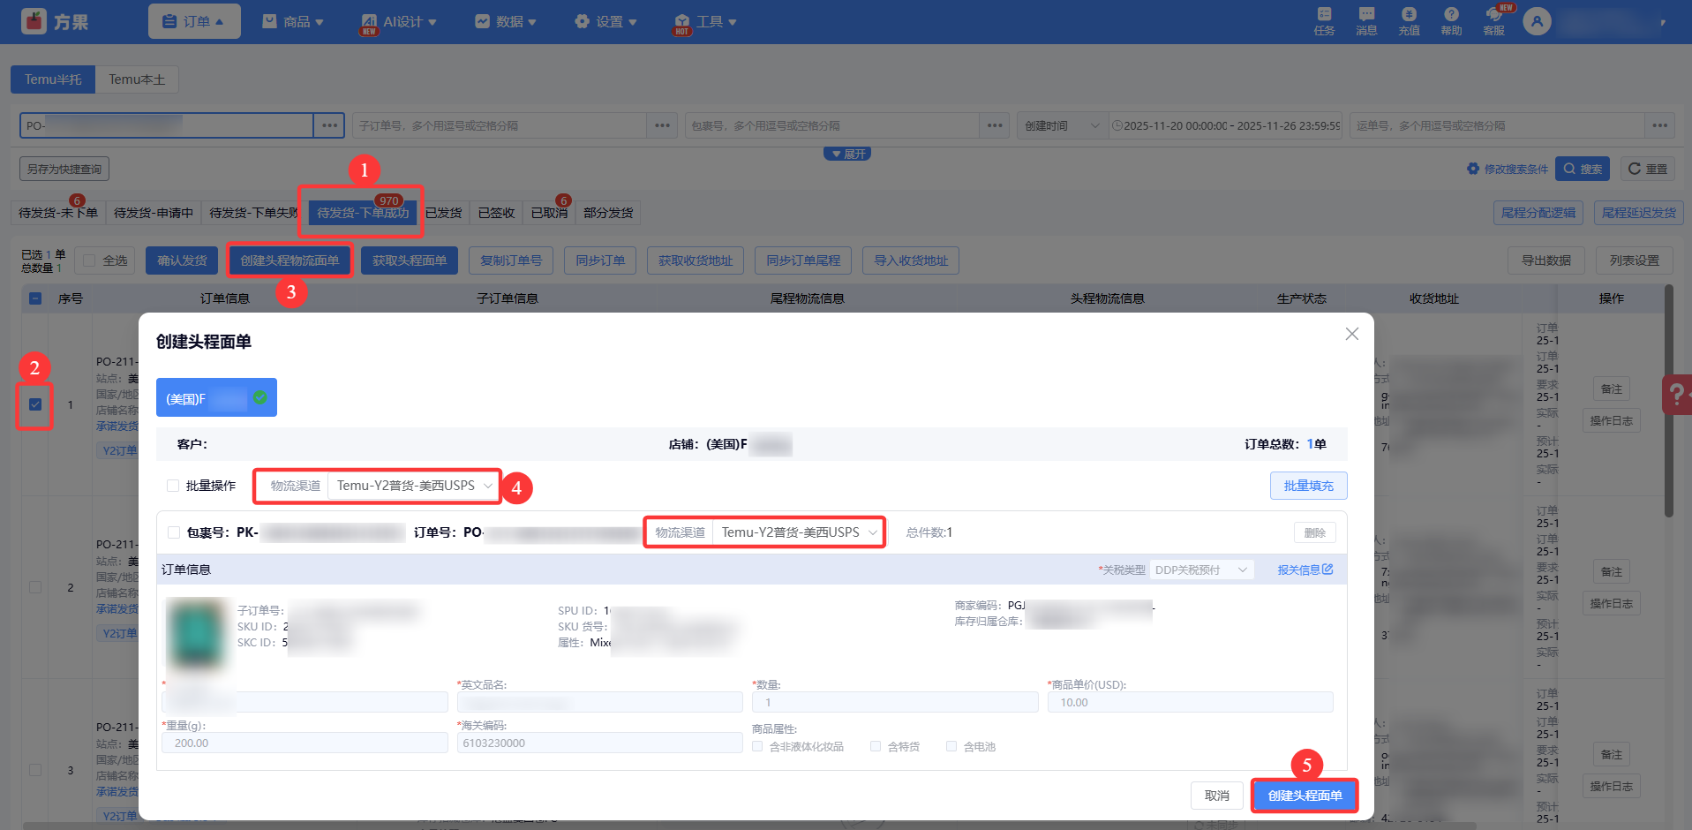Open the 数据 menu in top navigation

tap(506, 21)
